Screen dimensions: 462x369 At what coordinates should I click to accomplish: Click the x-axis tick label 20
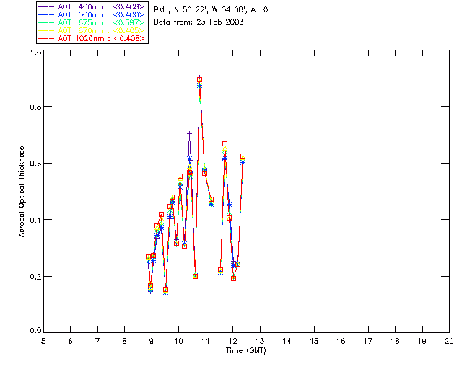click(x=449, y=341)
